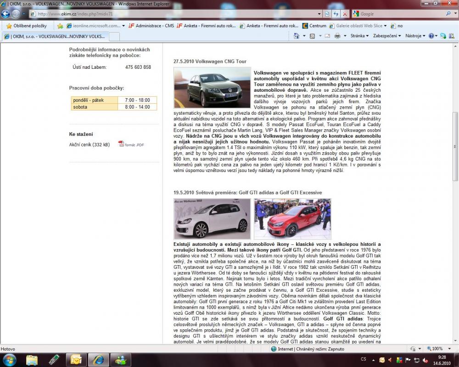Click the 'Ke stažení' heading
The width and height of the screenshot is (459, 367).
click(81, 134)
